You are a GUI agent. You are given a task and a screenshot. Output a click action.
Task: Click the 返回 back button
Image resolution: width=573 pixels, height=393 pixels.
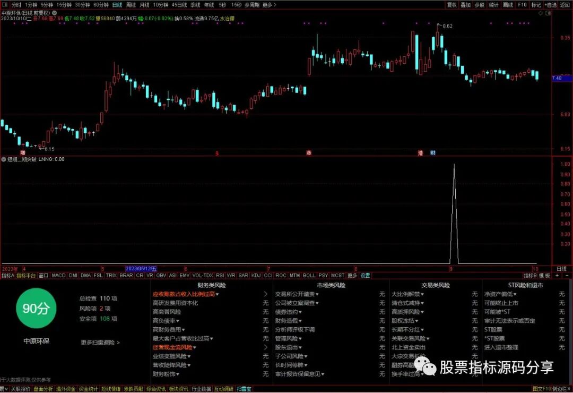coord(565,5)
